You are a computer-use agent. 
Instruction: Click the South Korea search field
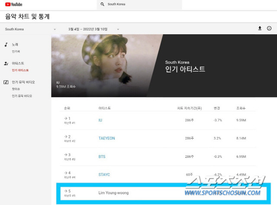pos(139,4)
